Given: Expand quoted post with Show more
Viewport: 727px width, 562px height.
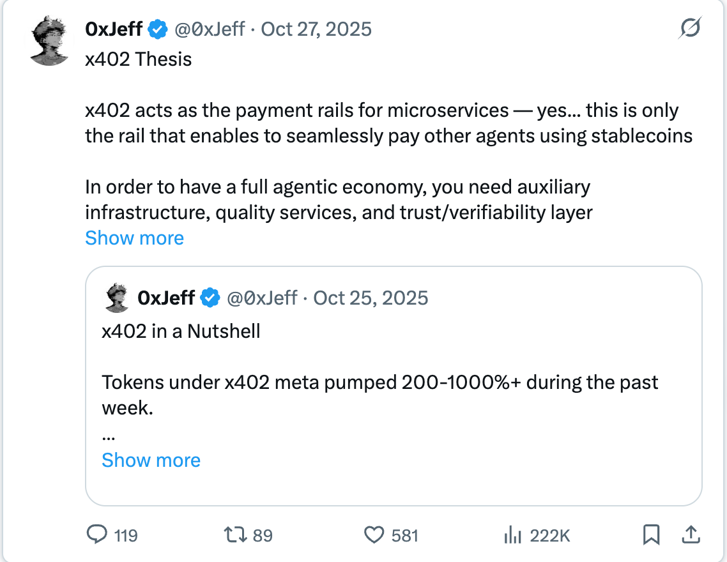Looking at the screenshot, I should (151, 460).
